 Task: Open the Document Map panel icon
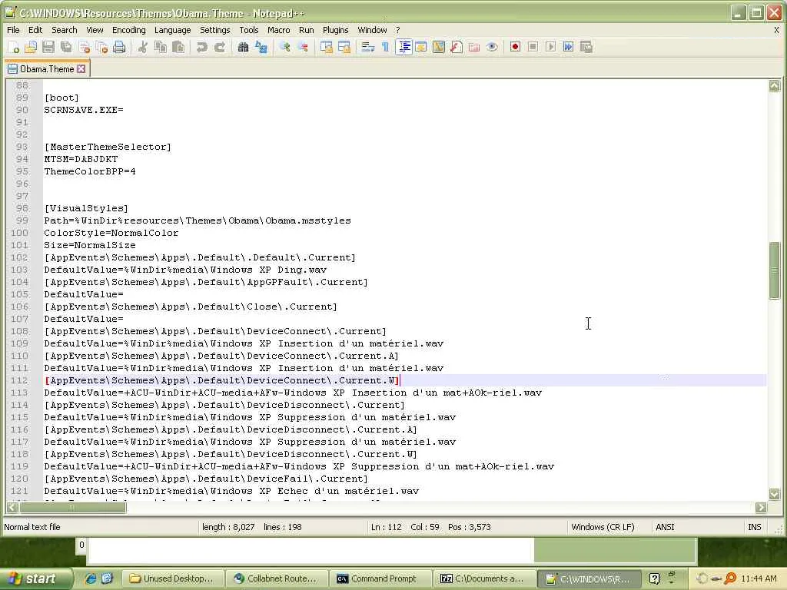pos(439,47)
